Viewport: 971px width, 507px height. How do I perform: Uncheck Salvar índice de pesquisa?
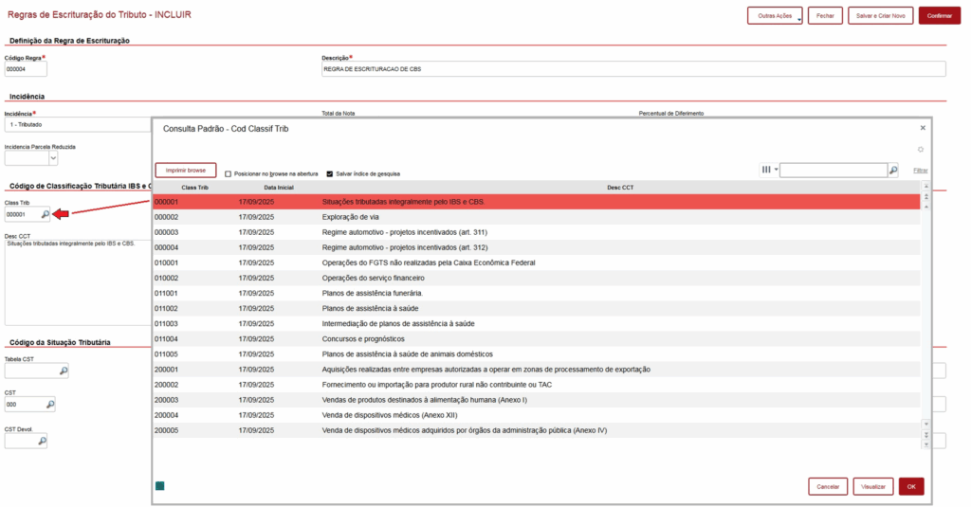click(329, 174)
